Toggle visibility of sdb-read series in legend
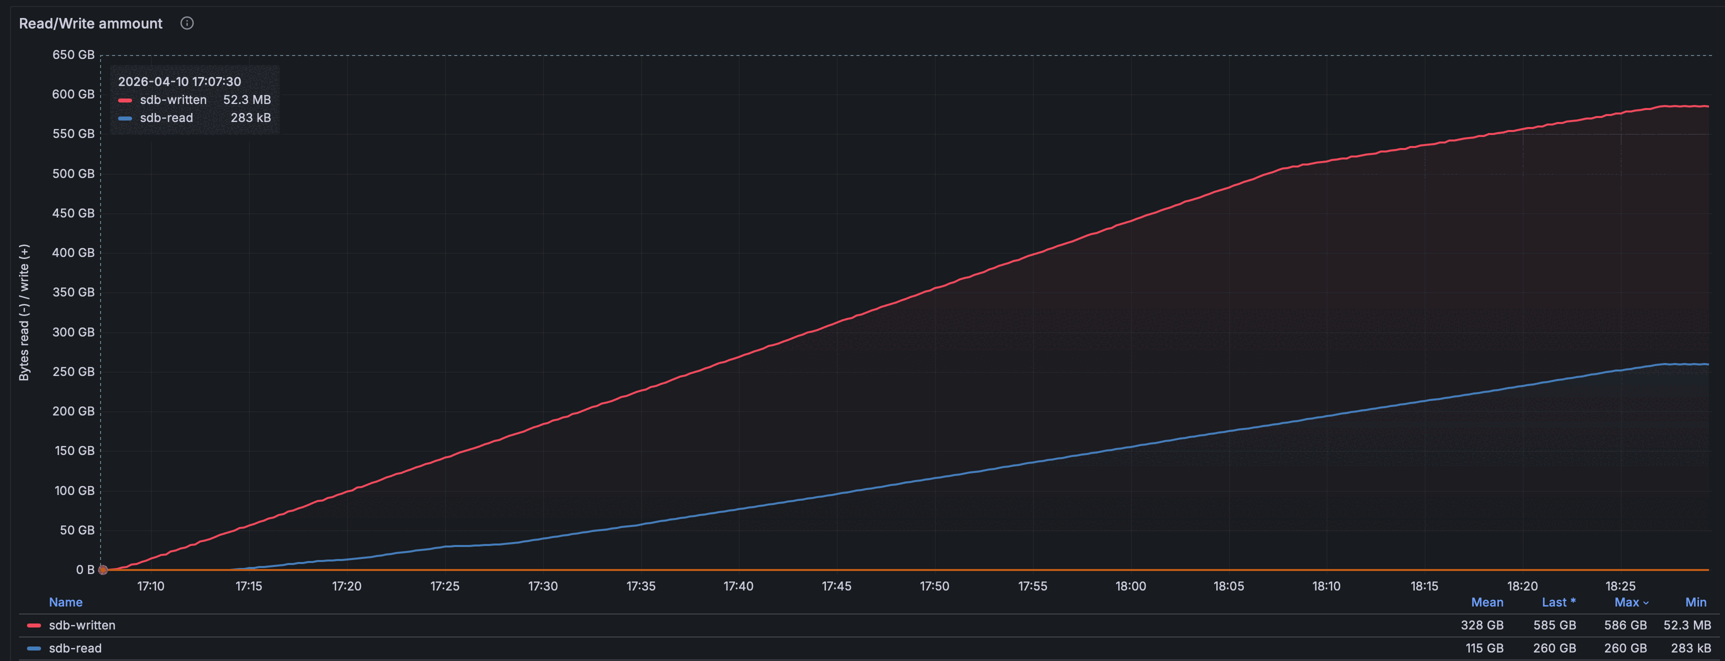The height and width of the screenshot is (661, 1725). 75,647
